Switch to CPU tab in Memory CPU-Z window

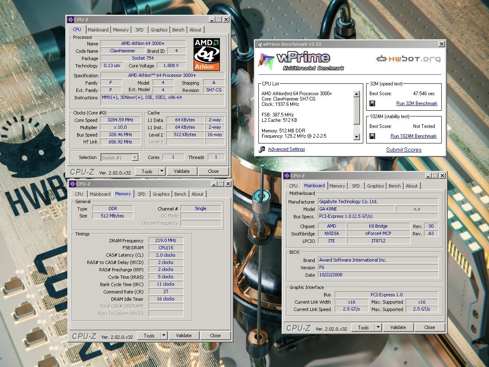tap(79, 194)
